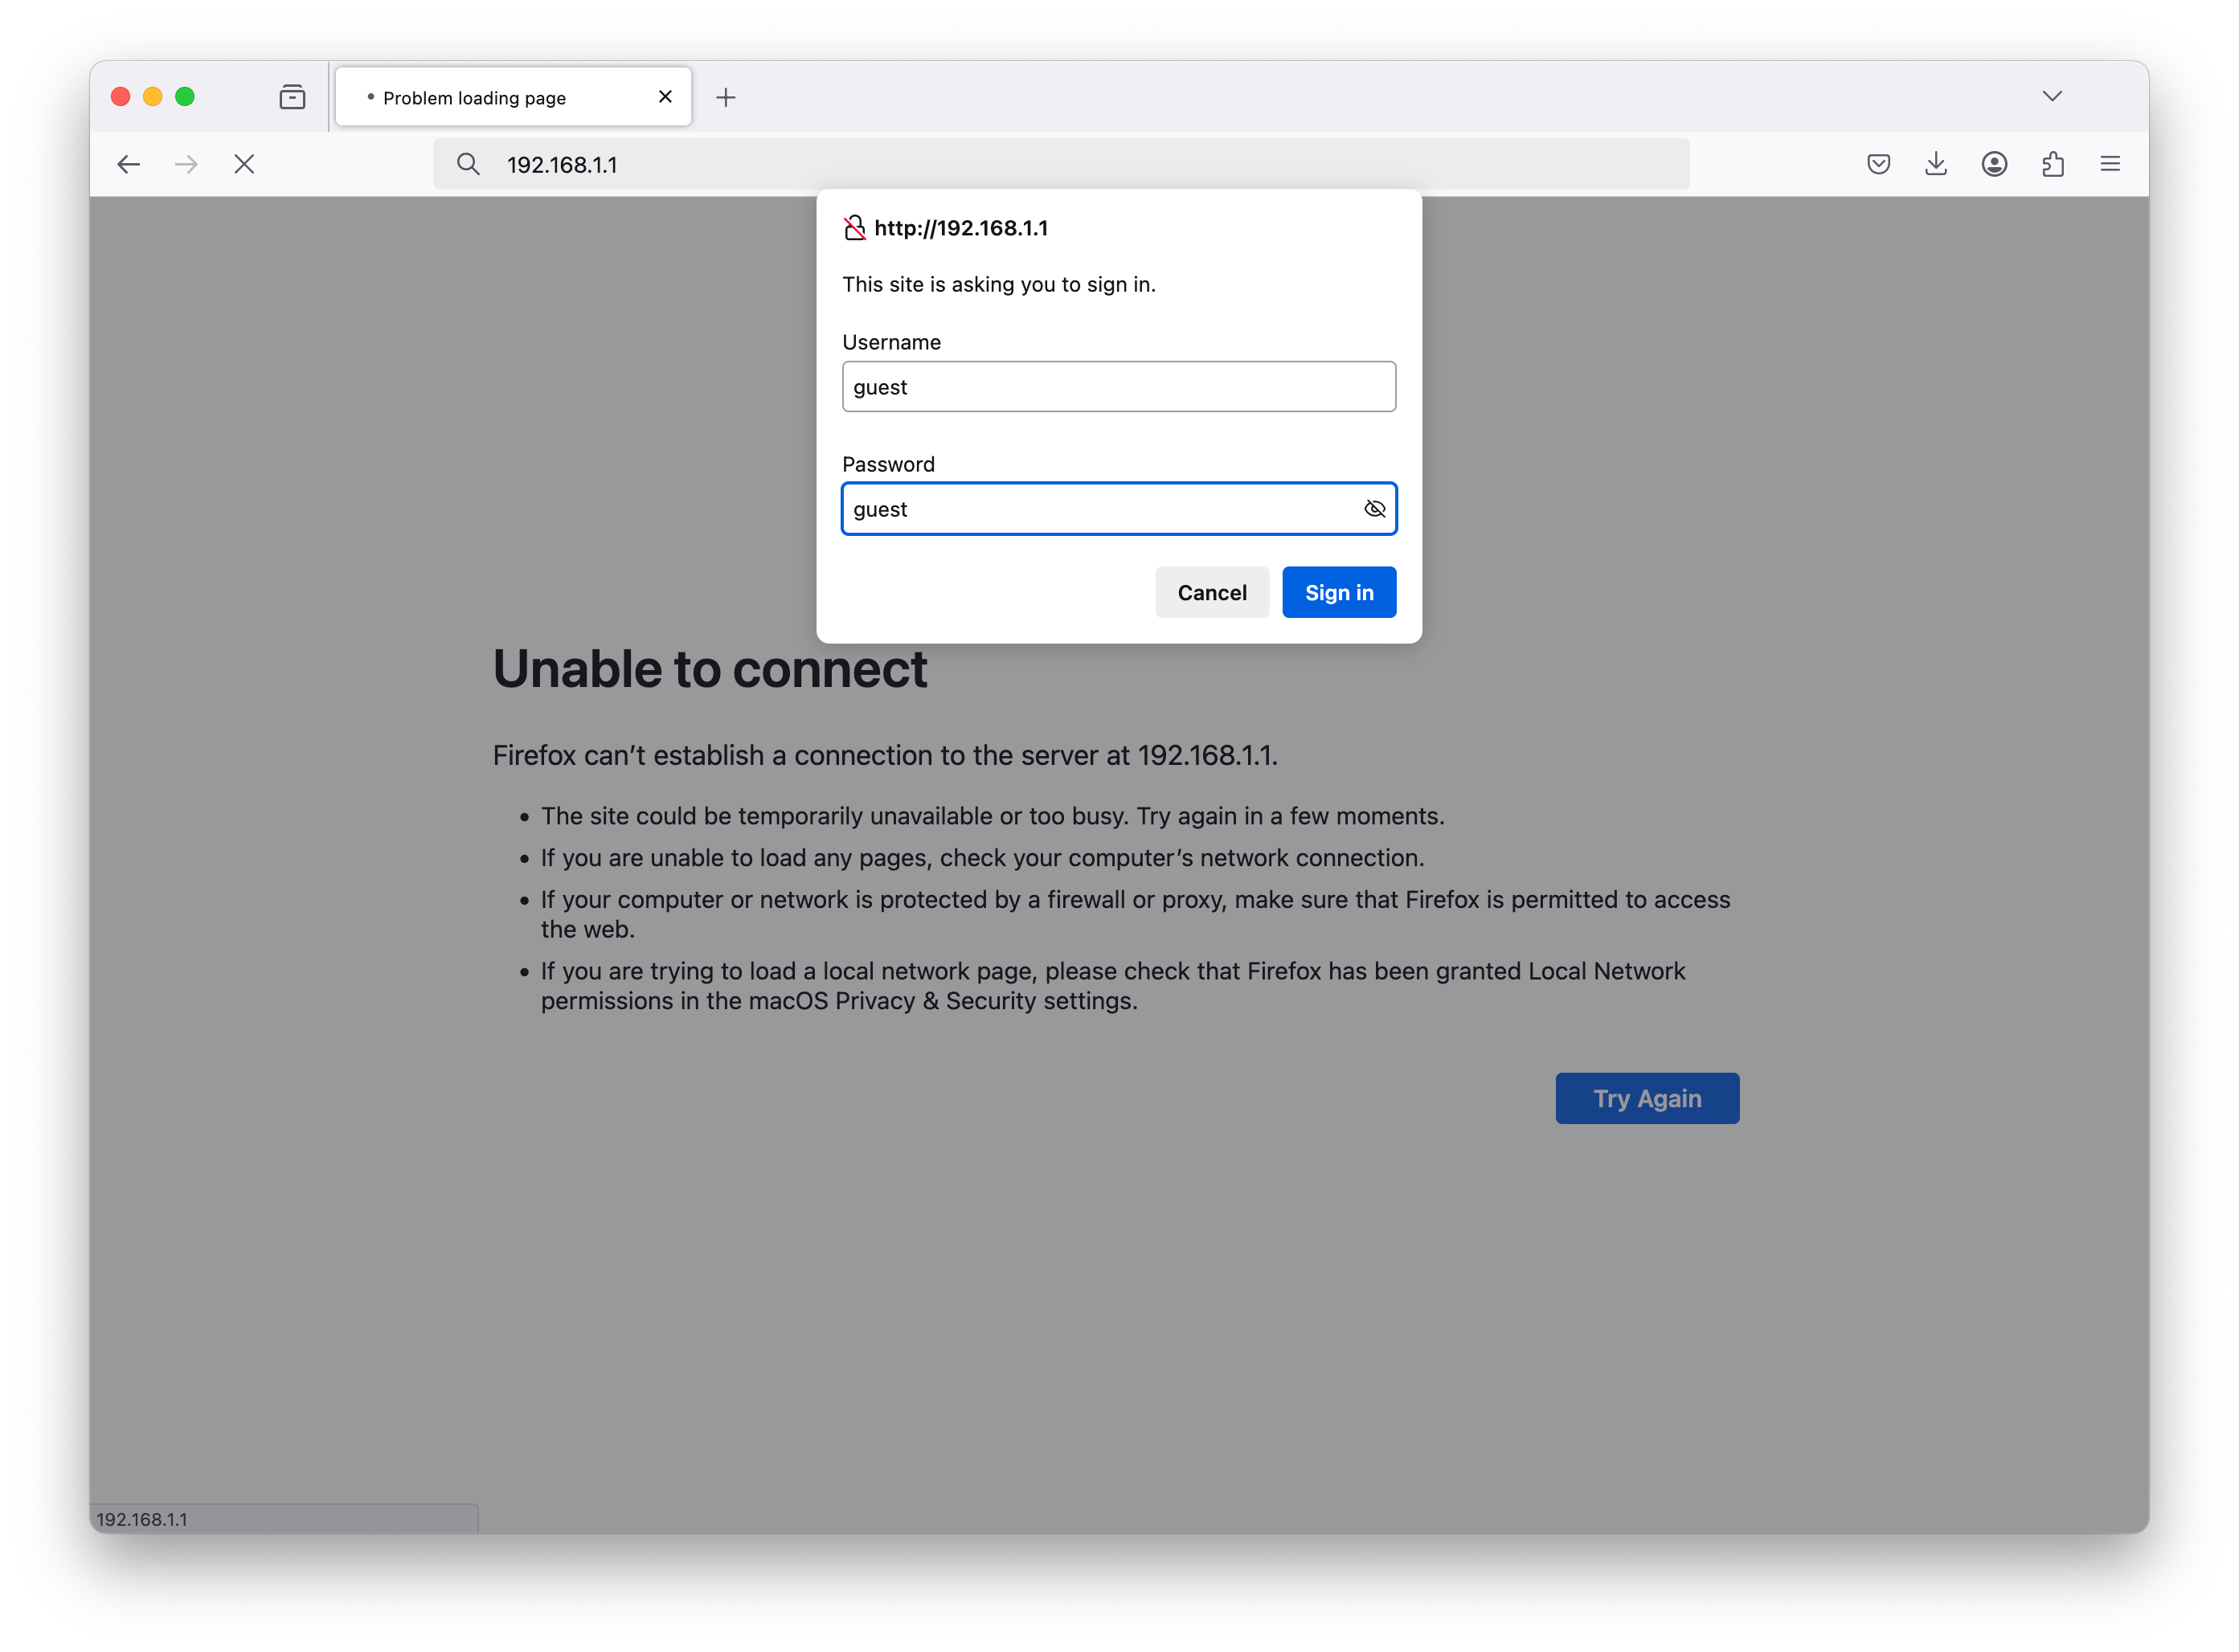Open the Extensions puzzle icon
Viewport: 2239px width, 1652px height.
(x=2052, y=164)
